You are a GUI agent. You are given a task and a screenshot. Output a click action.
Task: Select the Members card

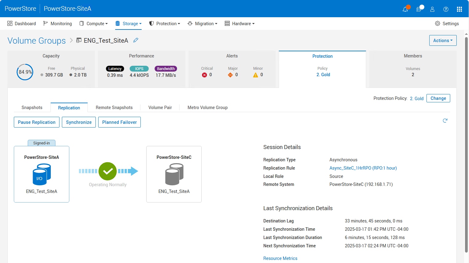pyautogui.click(x=413, y=69)
